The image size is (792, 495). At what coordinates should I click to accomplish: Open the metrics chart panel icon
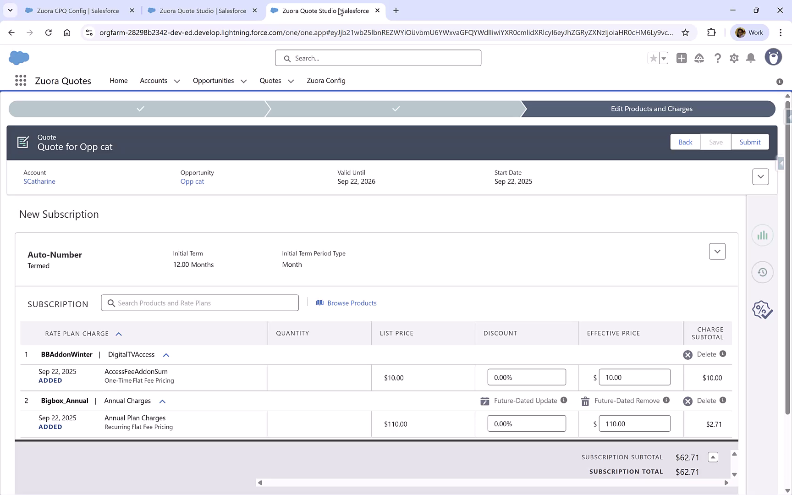click(x=762, y=235)
